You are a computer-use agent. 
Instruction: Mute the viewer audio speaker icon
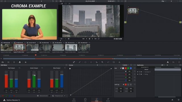(x=69, y=39)
